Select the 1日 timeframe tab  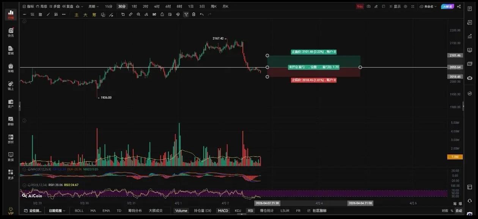(x=191, y=6)
